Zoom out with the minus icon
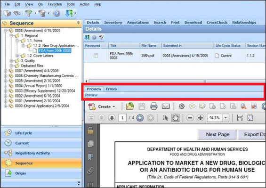266x188 pixels. point(190,118)
